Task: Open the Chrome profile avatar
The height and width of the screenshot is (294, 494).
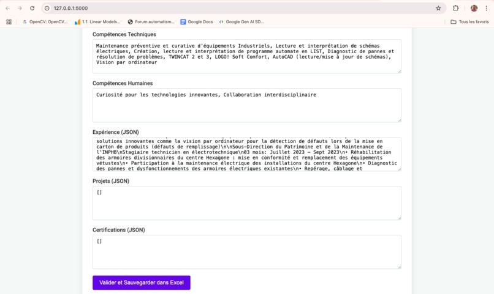Action: click(x=474, y=8)
